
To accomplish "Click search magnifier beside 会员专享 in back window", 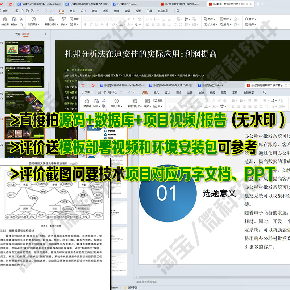I will click(178, 11).
